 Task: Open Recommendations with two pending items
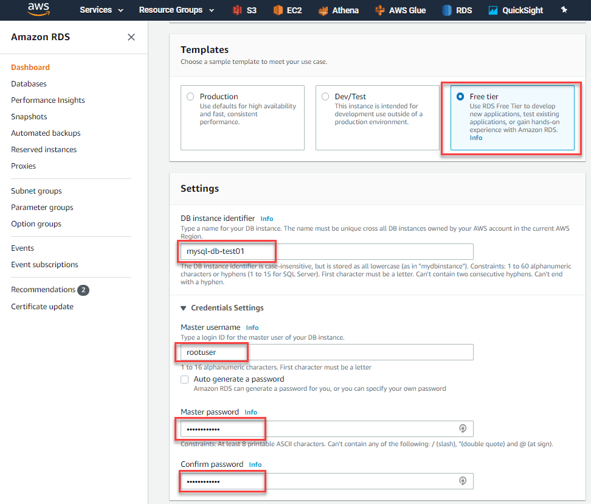point(44,289)
